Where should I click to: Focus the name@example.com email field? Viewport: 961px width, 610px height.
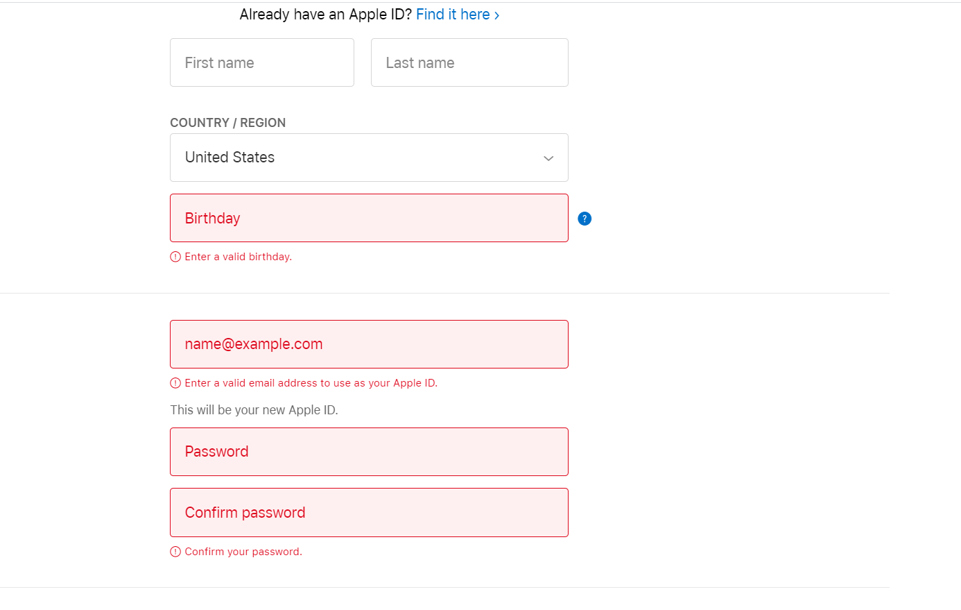click(369, 344)
